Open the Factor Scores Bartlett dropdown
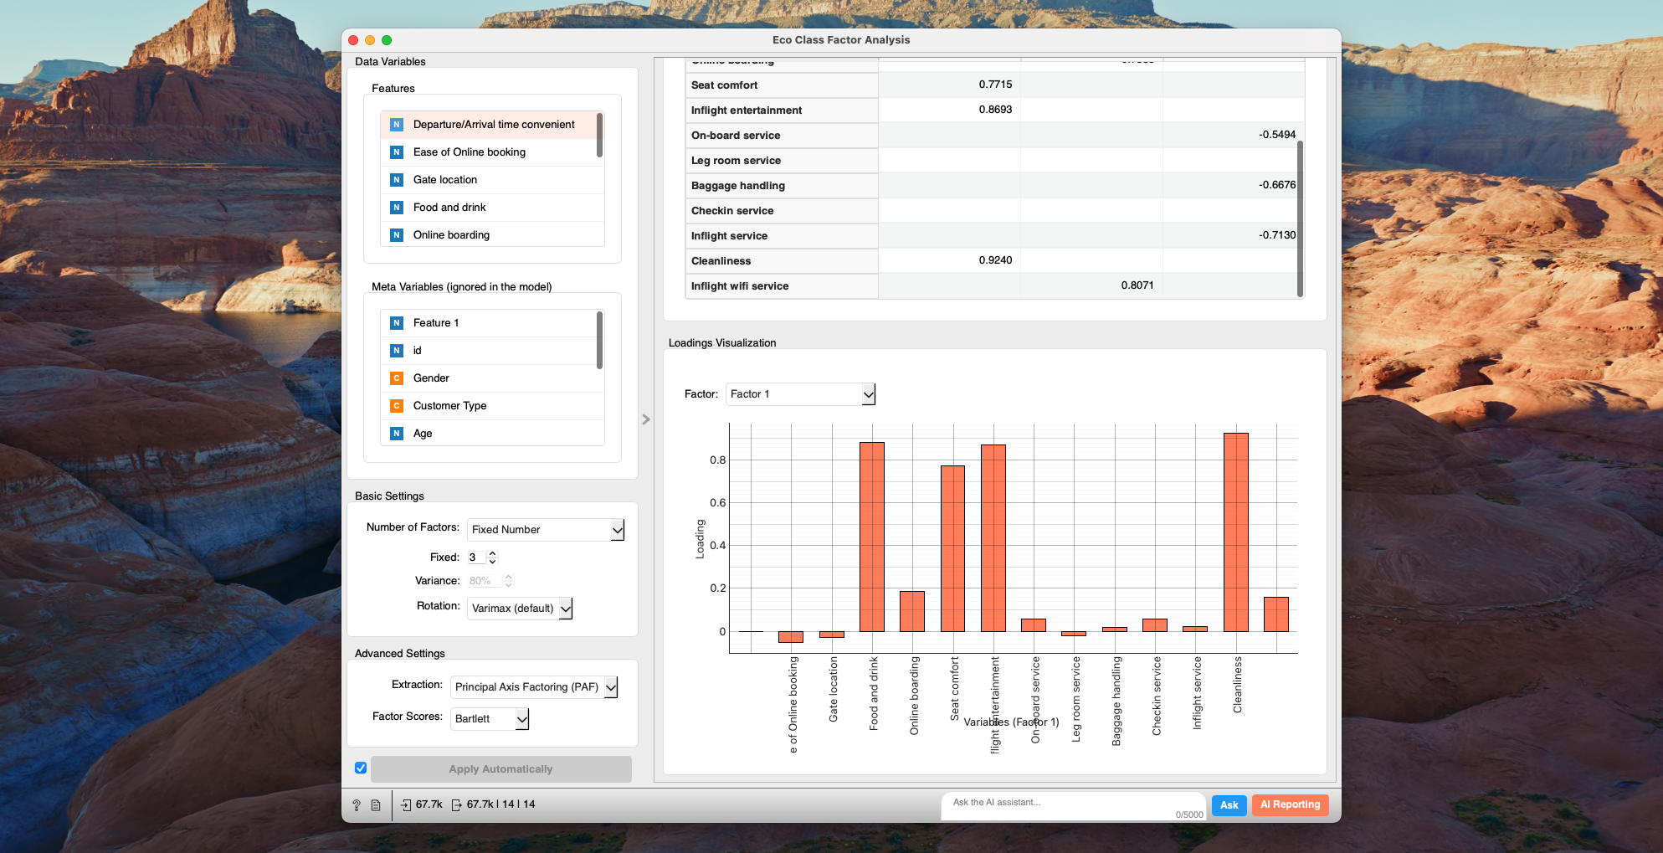This screenshot has width=1663, height=853. point(489,719)
